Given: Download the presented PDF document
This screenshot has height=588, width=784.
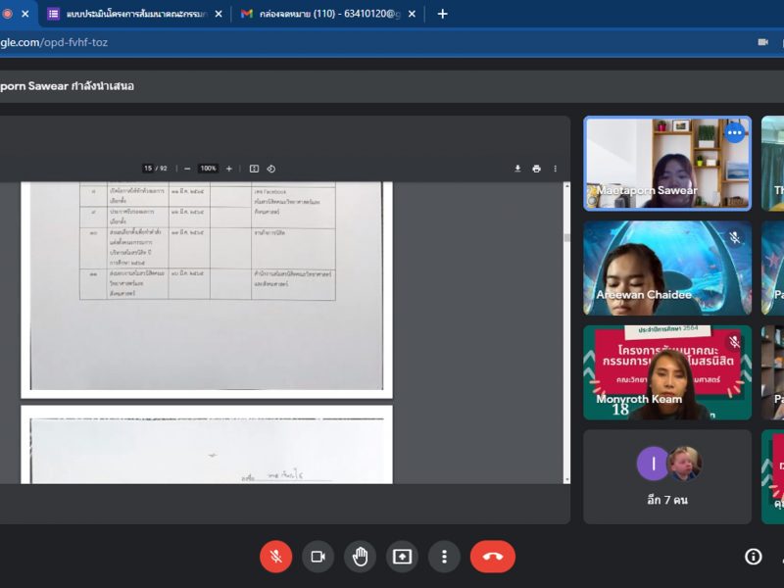Looking at the screenshot, I should click(517, 169).
